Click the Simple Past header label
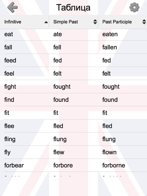147x196 pixels. (66, 22)
